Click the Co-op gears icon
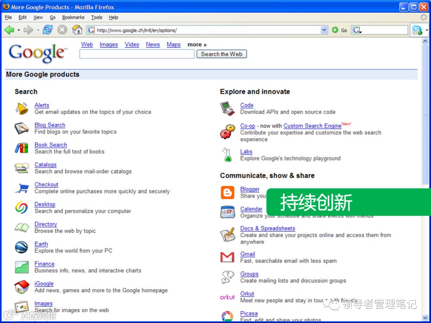Image resolution: width=431 pixels, height=323 pixels. point(227,131)
